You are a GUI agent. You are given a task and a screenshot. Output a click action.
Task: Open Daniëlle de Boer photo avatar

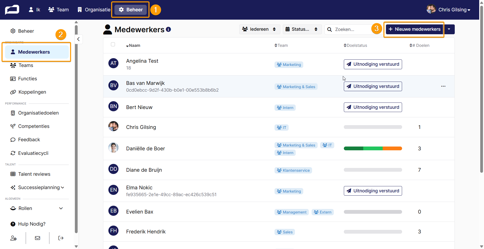tap(113, 148)
